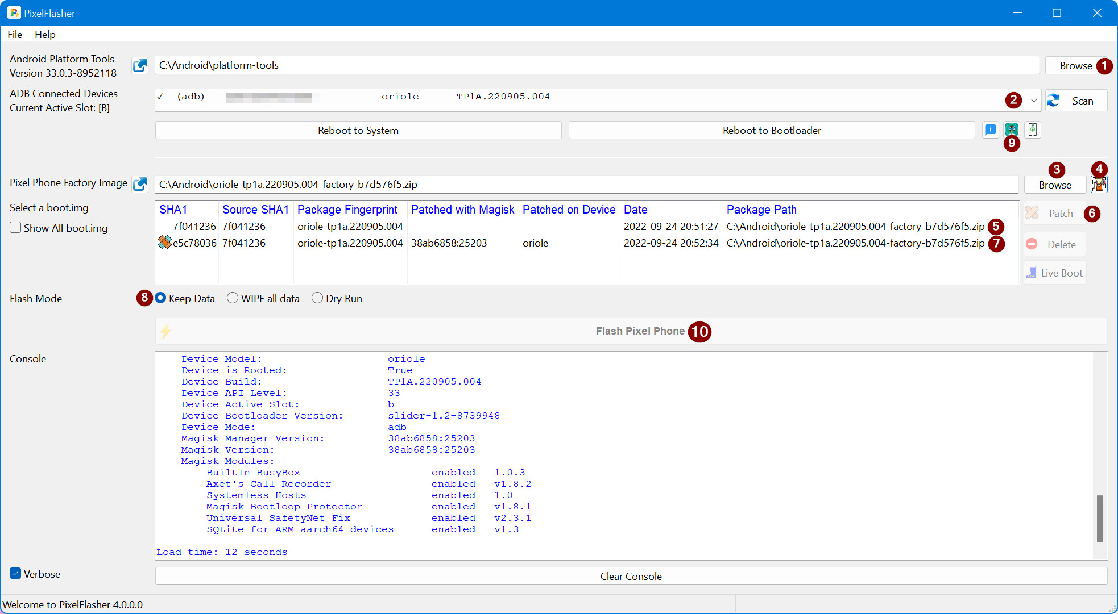Select the Dry Run flash mode
This screenshot has height=614, width=1118.
pos(317,298)
